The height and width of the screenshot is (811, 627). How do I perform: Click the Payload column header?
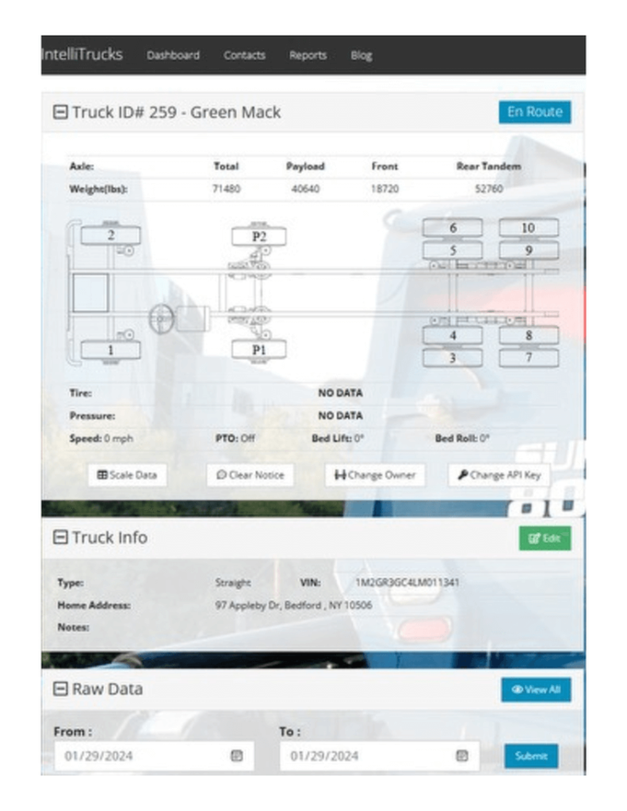(305, 166)
